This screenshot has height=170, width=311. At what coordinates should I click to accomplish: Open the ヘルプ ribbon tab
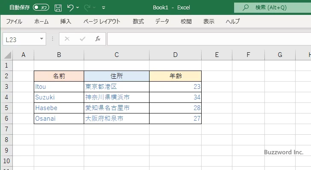(233, 21)
